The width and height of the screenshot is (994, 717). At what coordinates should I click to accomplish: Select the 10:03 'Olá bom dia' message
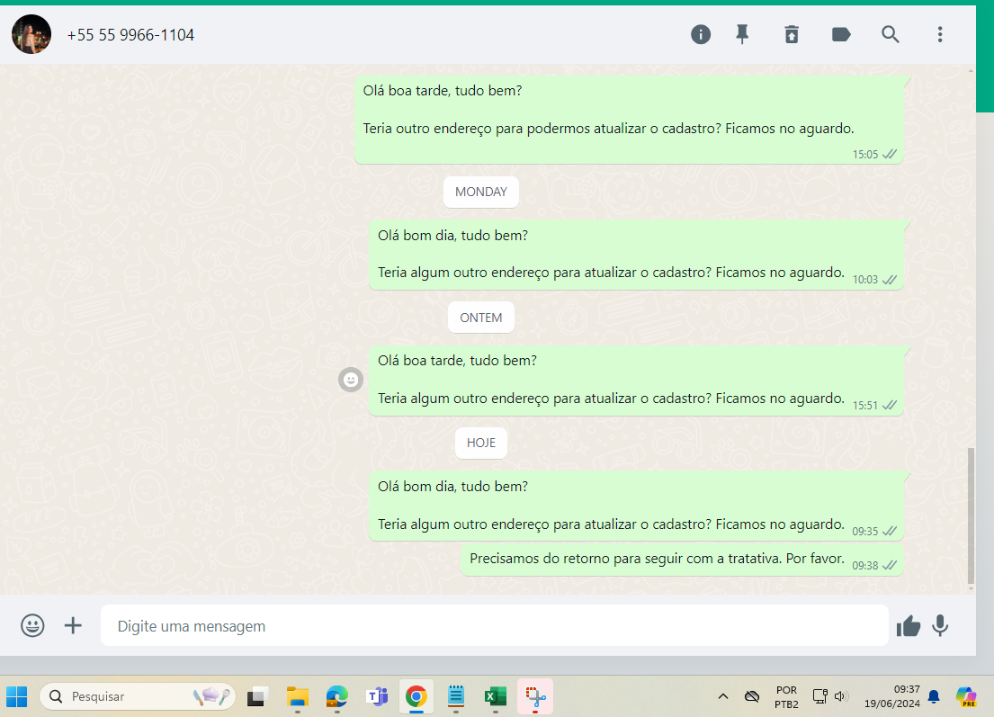coord(636,255)
